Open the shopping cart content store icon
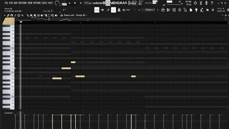229x129 pixels. 213,10
